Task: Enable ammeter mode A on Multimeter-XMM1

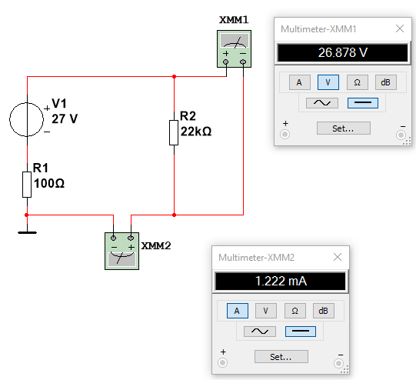Action: point(300,82)
